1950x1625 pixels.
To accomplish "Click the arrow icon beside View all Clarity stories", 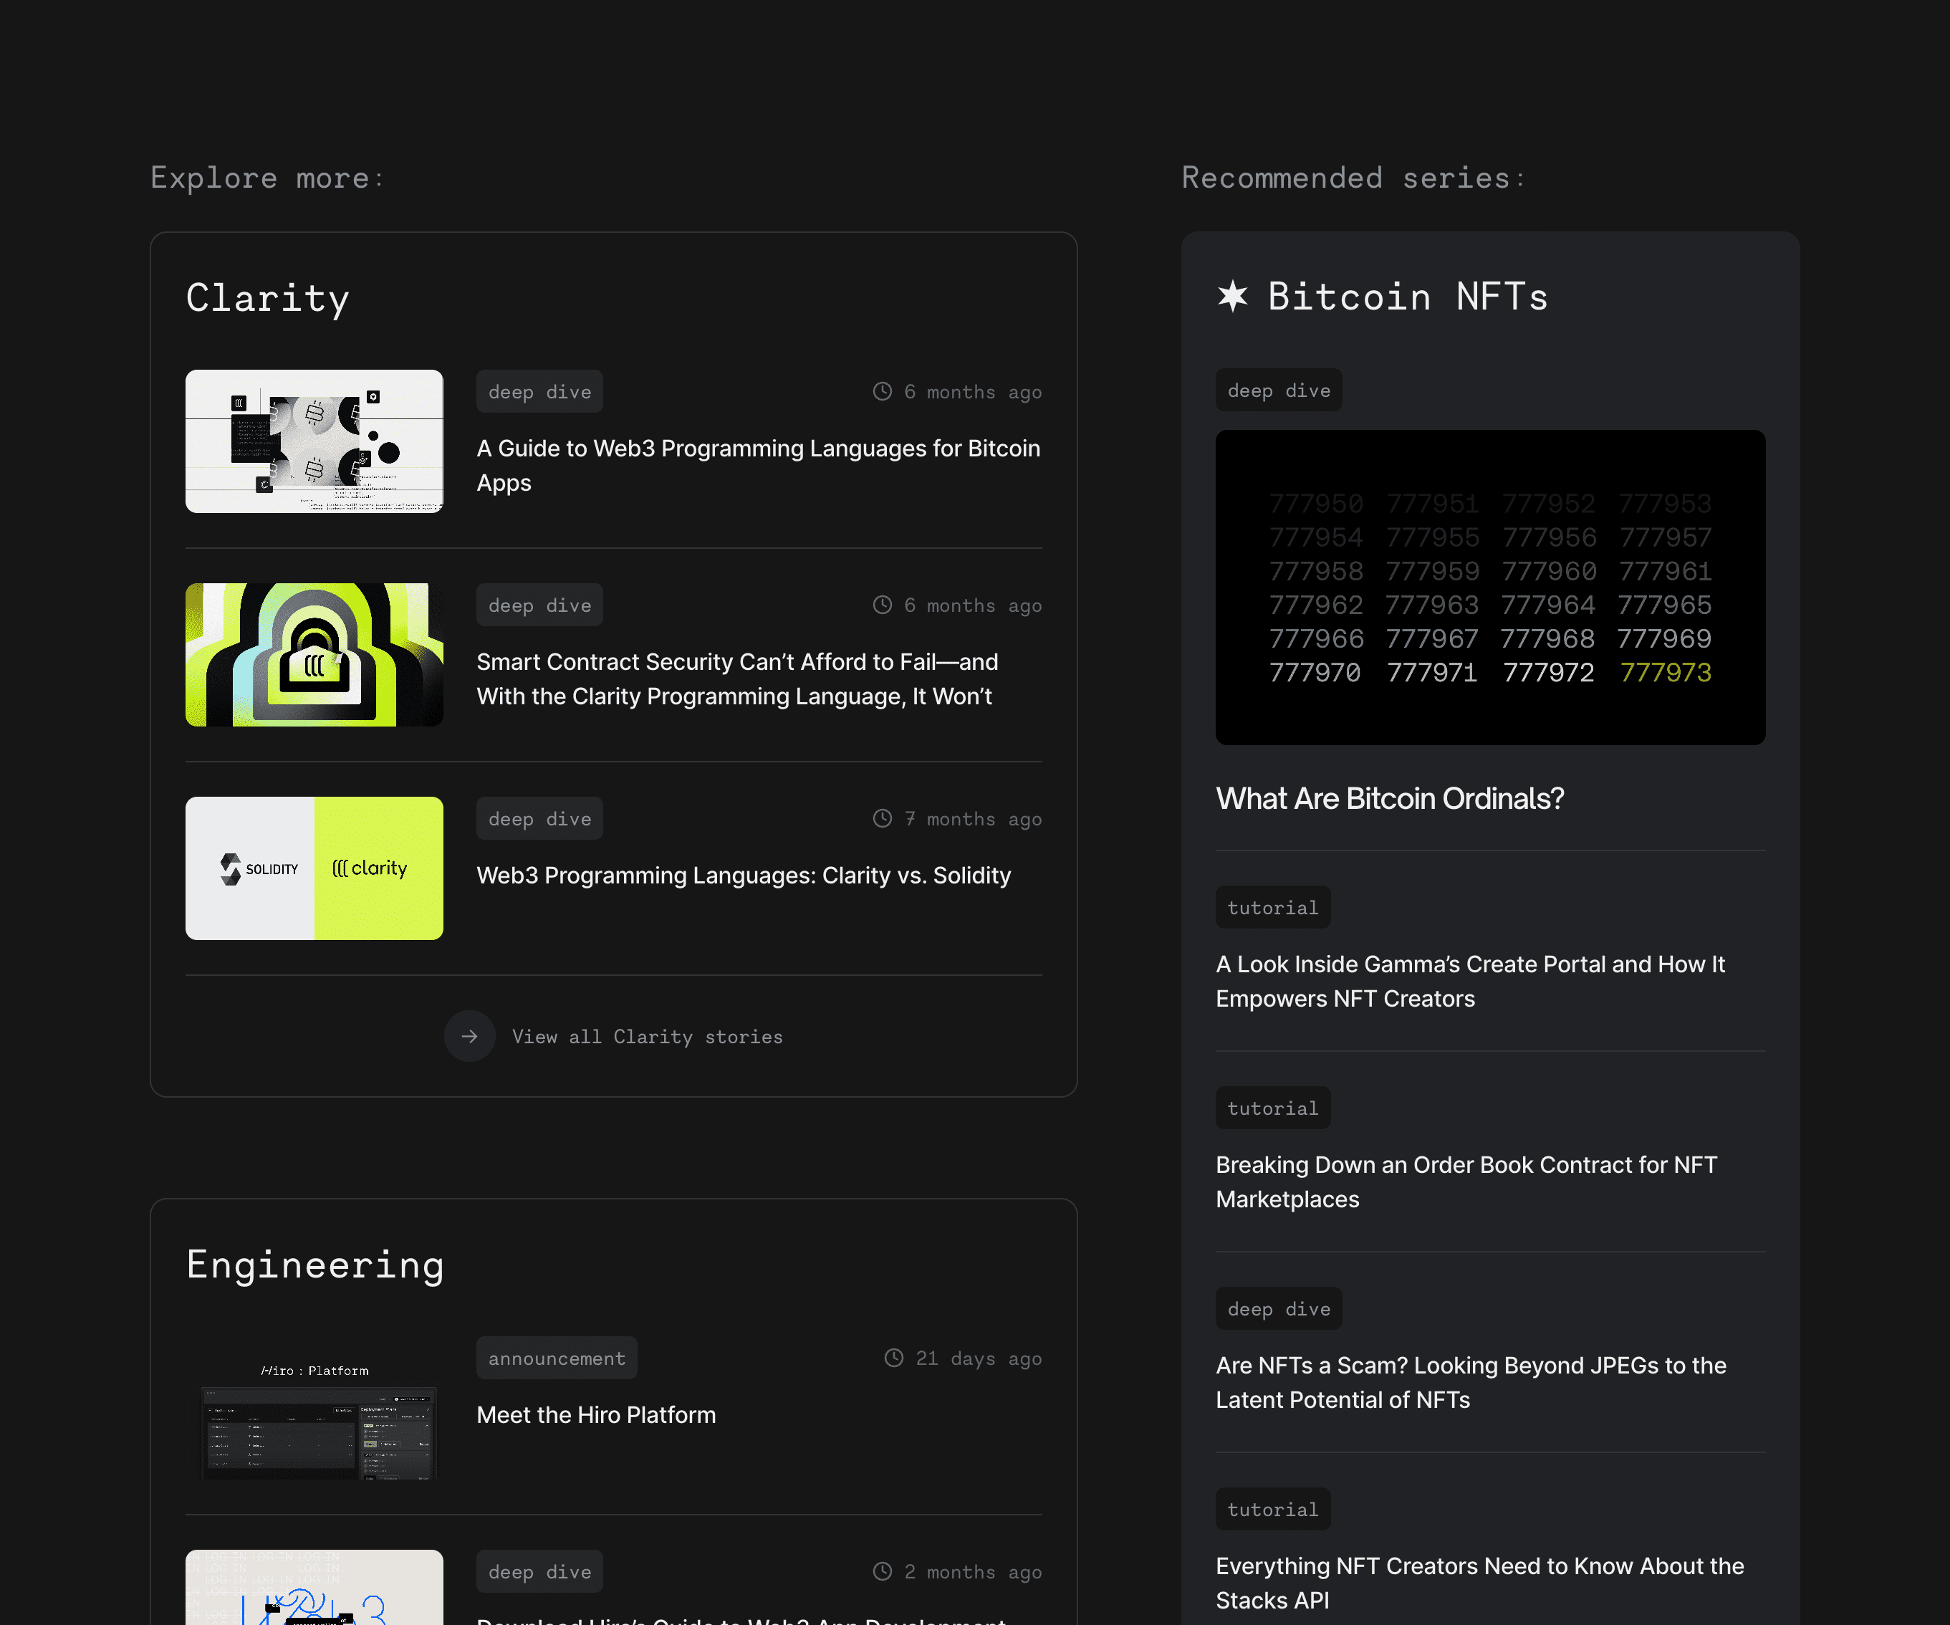I will click(x=470, y=1036).
